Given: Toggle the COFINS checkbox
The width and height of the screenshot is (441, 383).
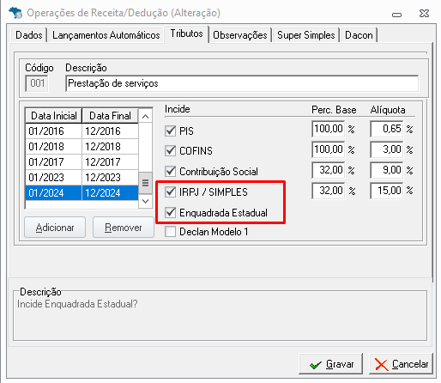Looking at the screenshot, I should click(x=171, y=150).
